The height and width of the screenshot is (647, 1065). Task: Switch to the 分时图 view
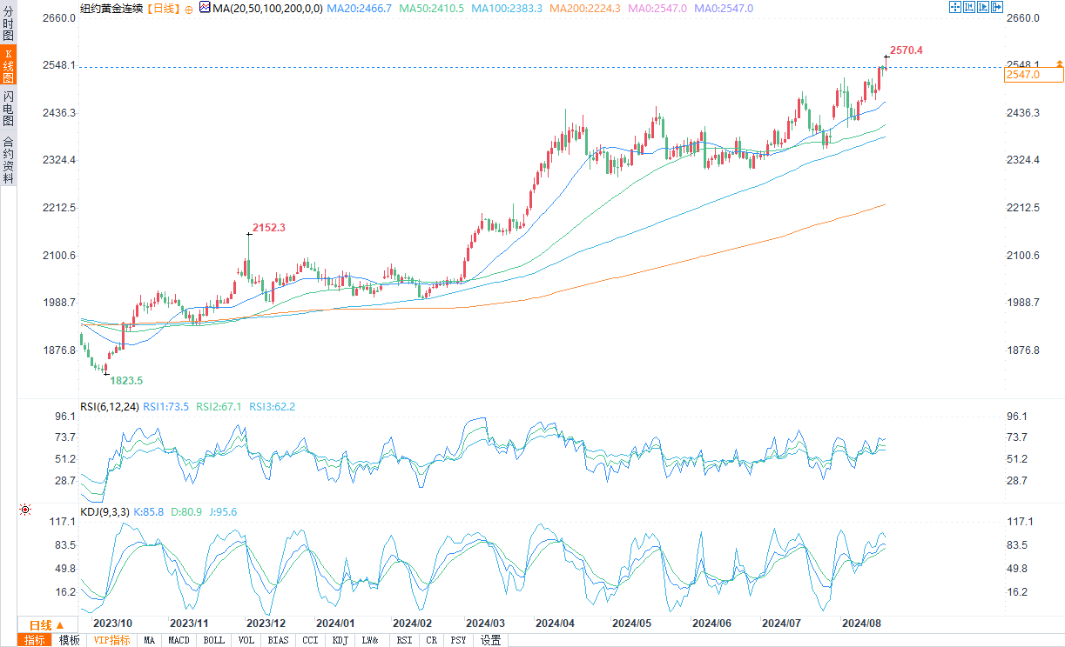tap(8, 24)
